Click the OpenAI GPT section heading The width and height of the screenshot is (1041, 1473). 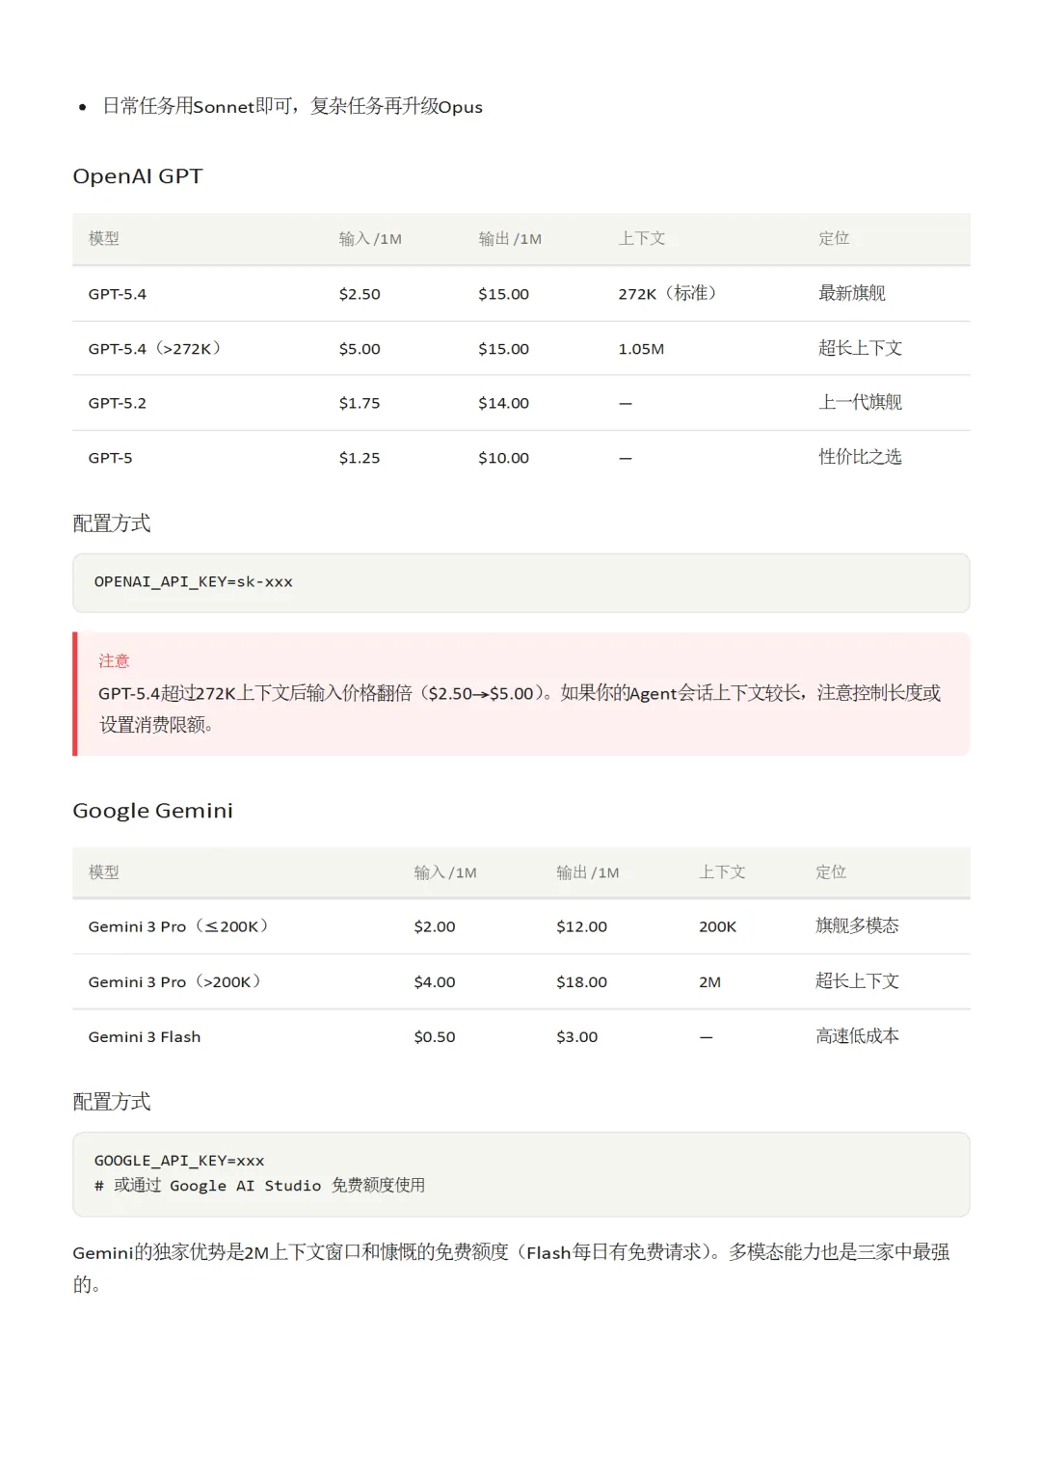138,176
